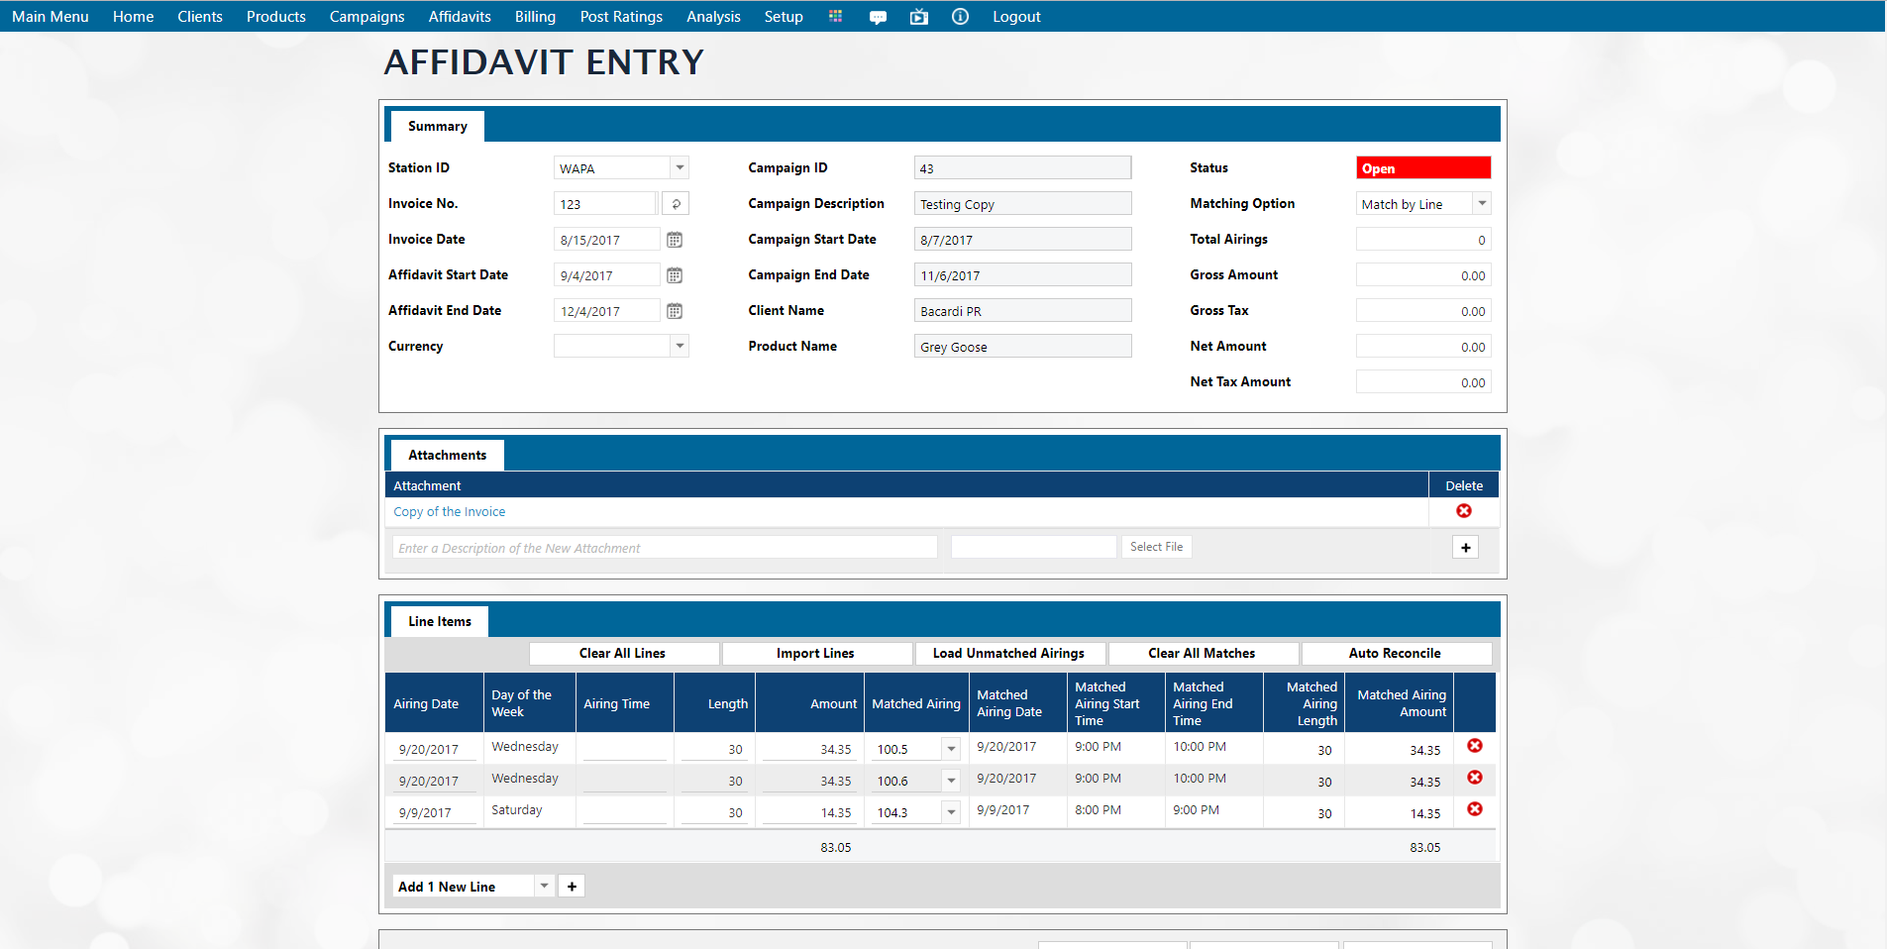Open the colorful grid apps icon

835,16
